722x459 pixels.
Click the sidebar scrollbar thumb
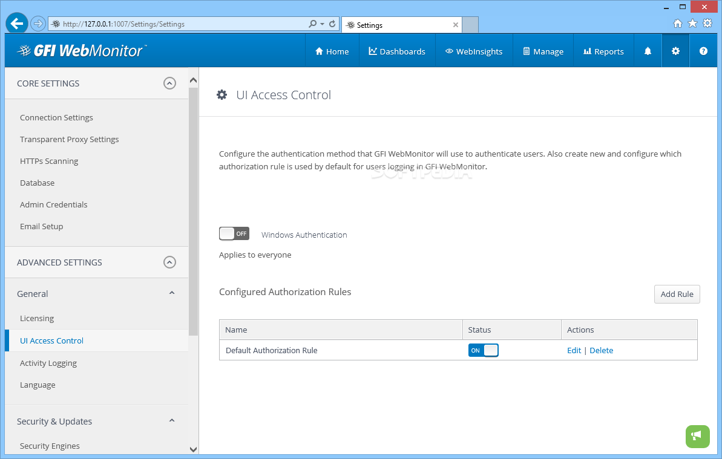pyautogui.click(x=194, y=212)
